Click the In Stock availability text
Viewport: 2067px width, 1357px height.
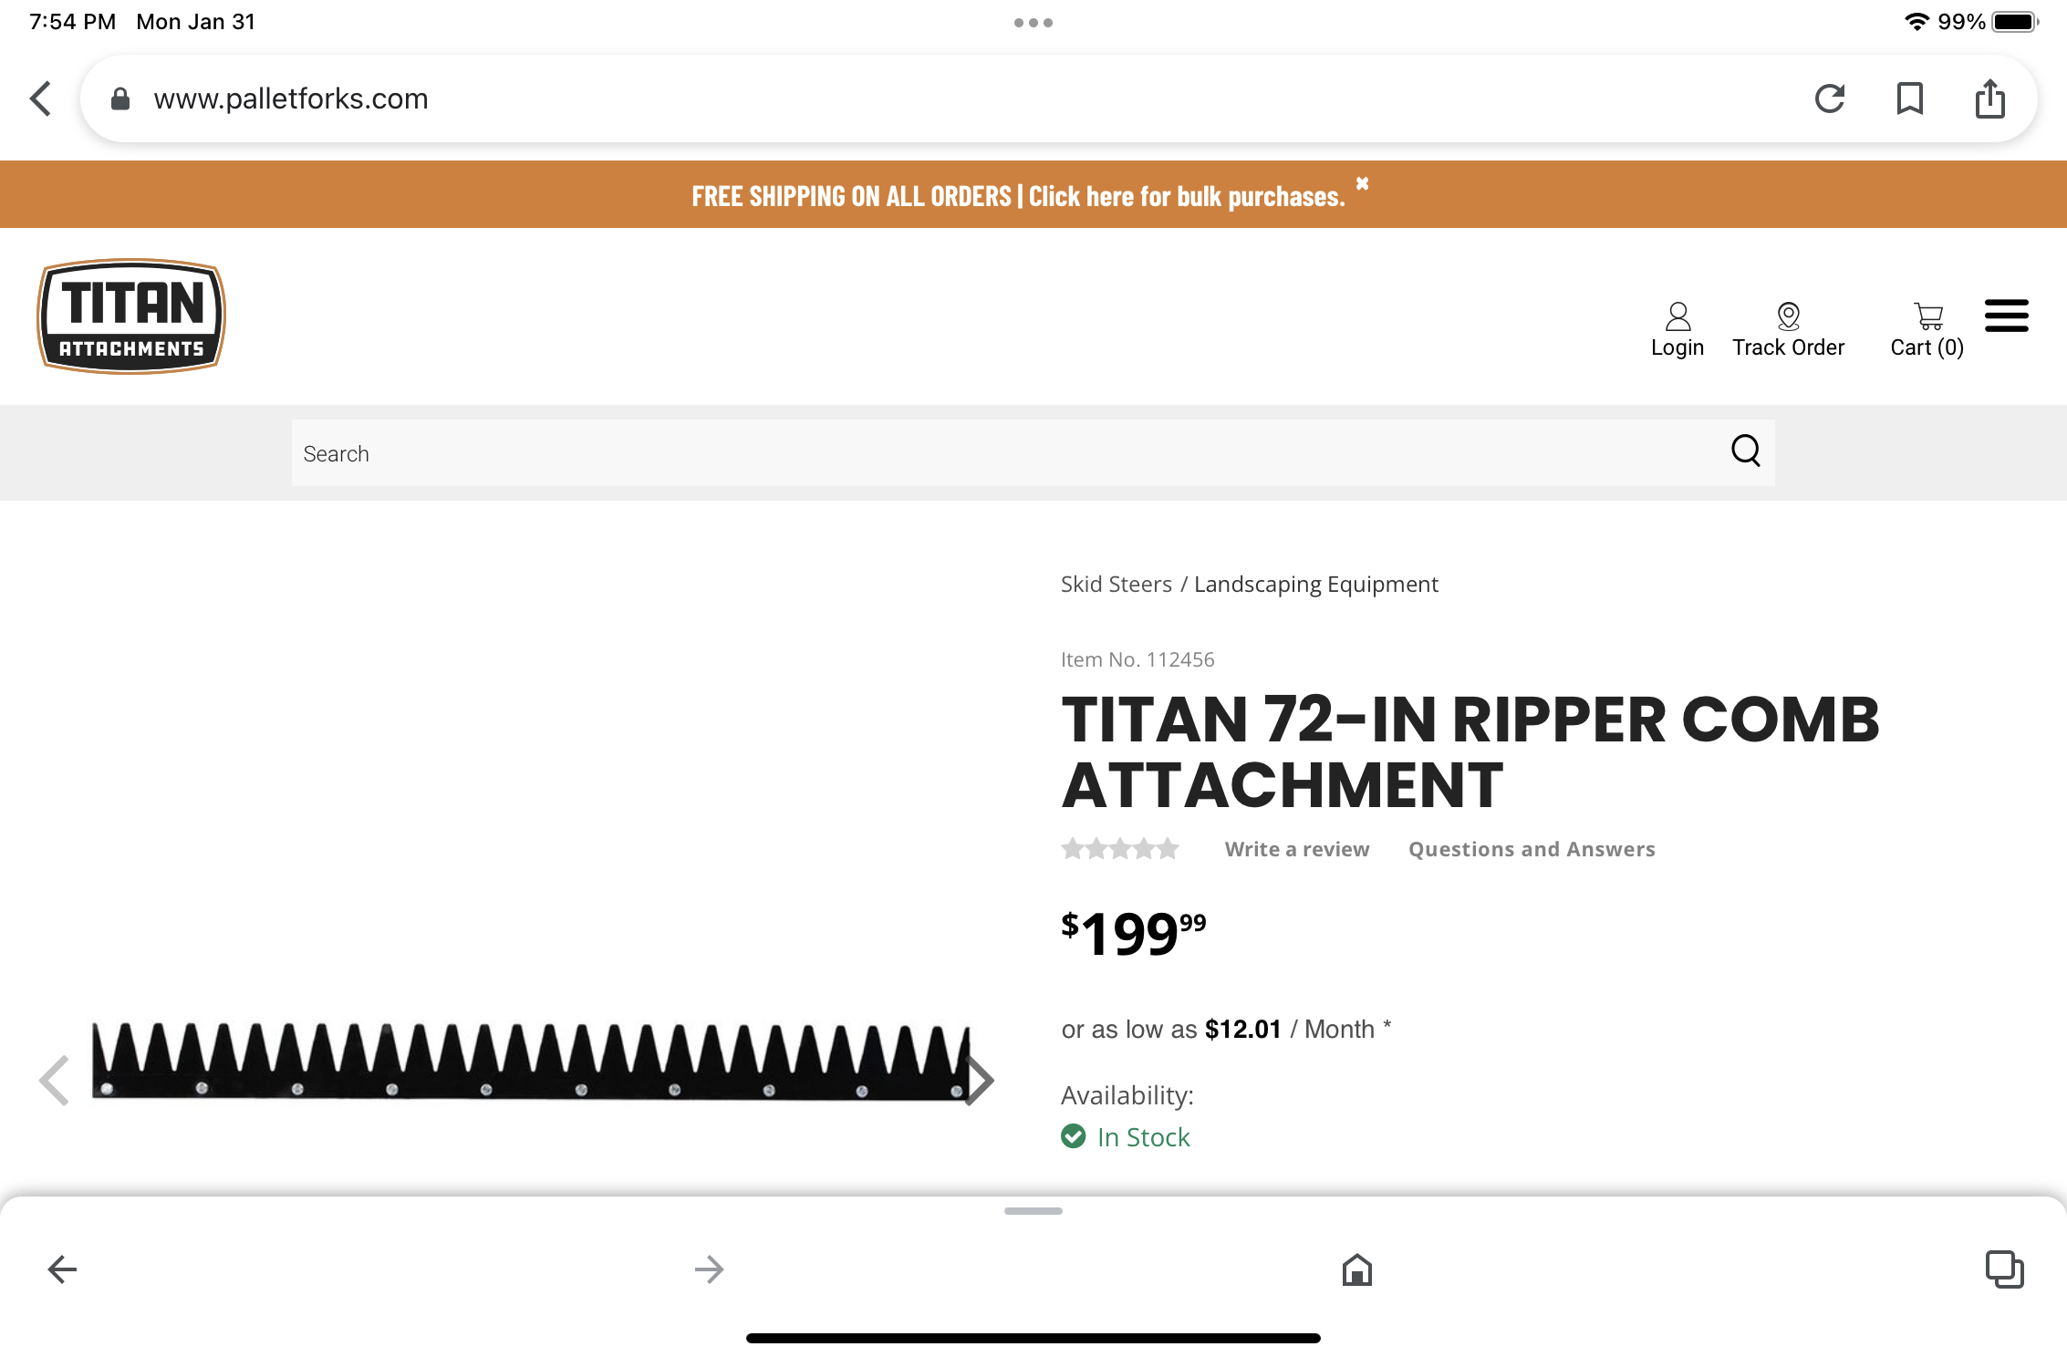click(1144, 1137)
